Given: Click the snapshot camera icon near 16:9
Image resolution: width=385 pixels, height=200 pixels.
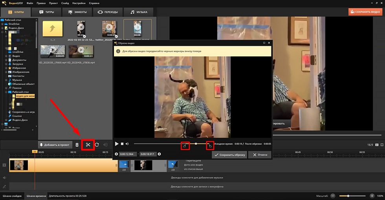Looking at the screenshot, I should click(x=377, y=145).
